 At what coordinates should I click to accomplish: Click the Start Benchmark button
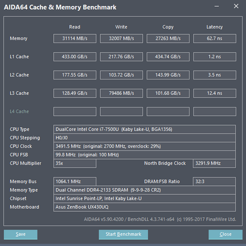click(x=123, y=235)
